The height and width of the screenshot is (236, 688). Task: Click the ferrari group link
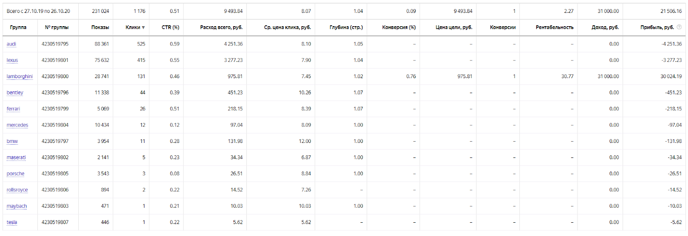pyautogui.click(x=13, y=109)
